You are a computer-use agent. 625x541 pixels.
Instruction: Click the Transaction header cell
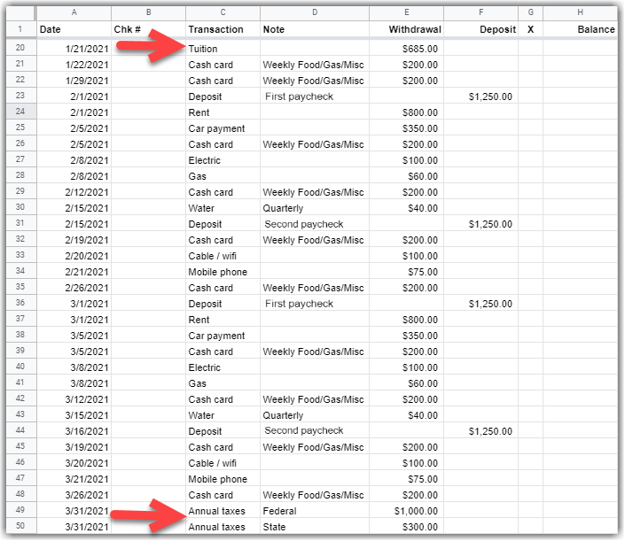click(223, 29)
